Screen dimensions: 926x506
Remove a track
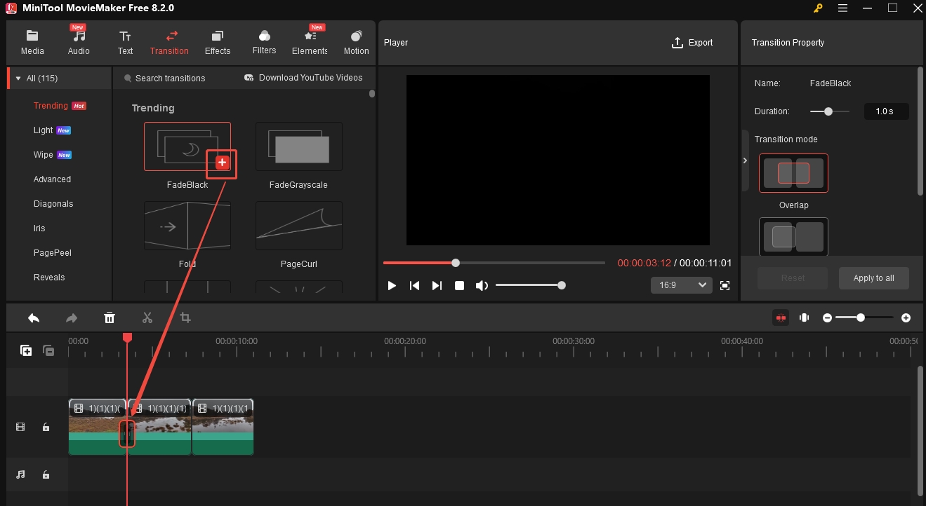pos(48,350)
